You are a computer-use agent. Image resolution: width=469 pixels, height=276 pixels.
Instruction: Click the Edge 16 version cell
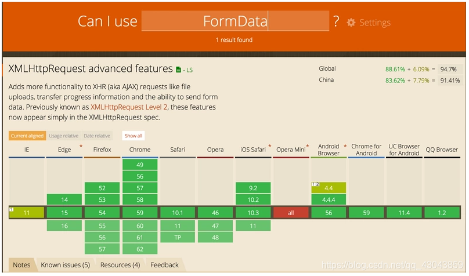64,226
